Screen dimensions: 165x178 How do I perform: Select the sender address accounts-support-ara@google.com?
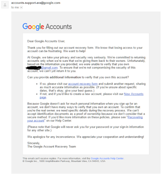point(36,3)
